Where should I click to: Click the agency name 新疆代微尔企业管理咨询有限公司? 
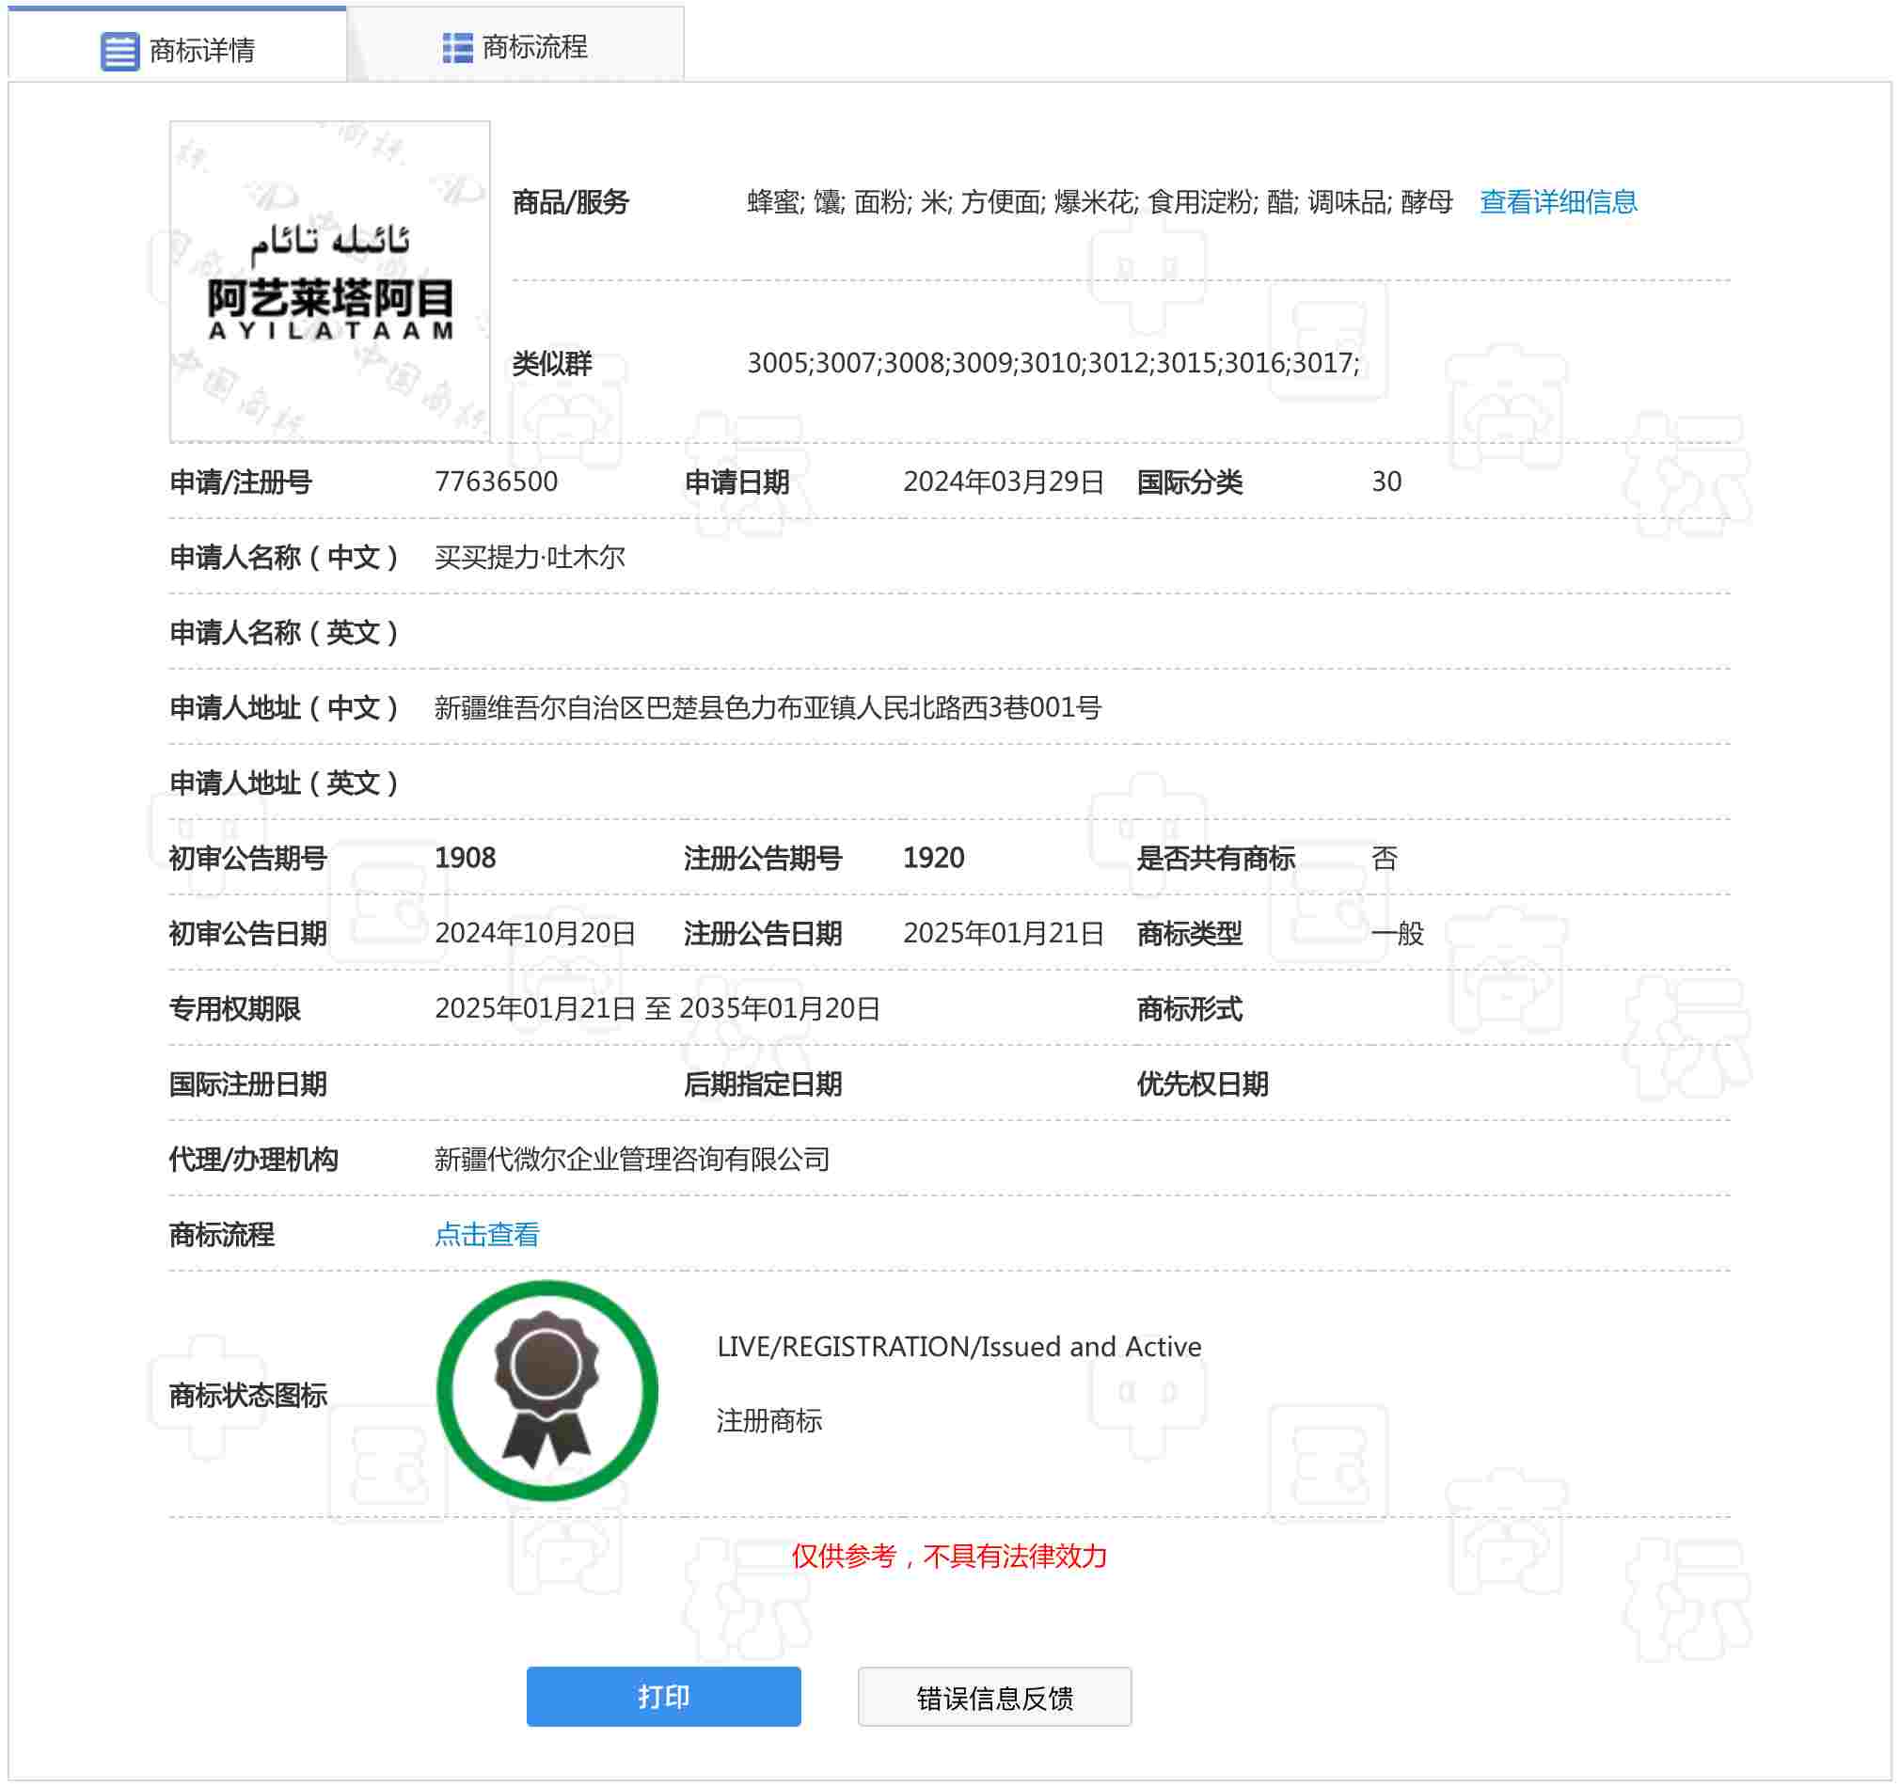pos(632,1159)
